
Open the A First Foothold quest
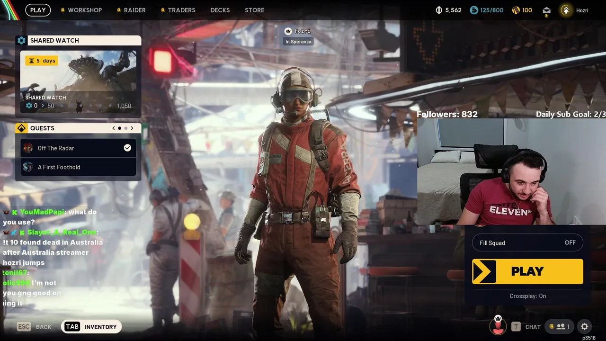[x=78, y=167]
